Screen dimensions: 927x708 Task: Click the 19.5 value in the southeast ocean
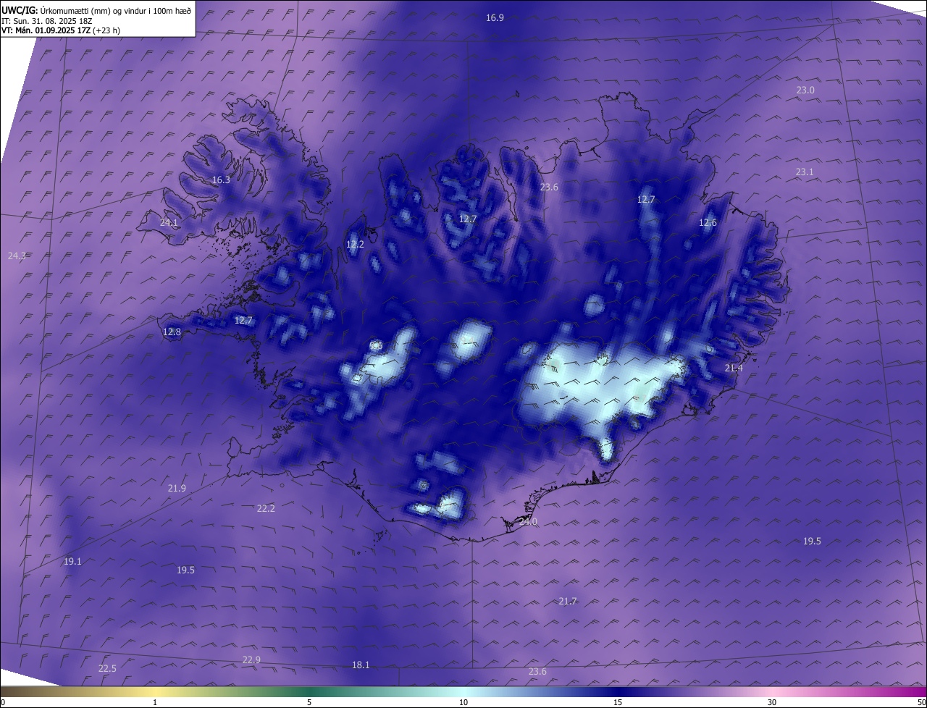tap(812, 541)
